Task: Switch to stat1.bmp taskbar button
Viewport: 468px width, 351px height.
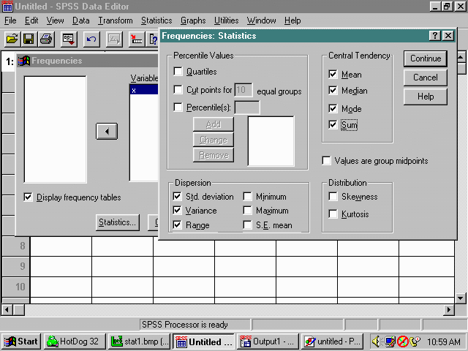Action: (140, 341)
